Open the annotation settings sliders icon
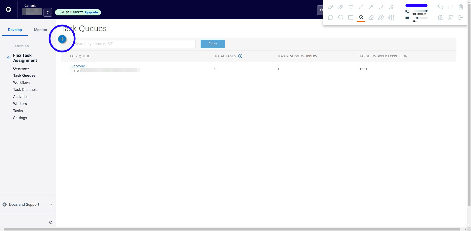 [x=391, y=17]
